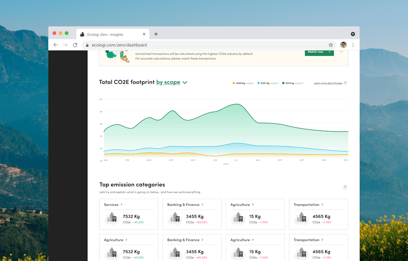Open the user profile avatar in the toolbar
This screenshot has height=261, width=408.
344,45
